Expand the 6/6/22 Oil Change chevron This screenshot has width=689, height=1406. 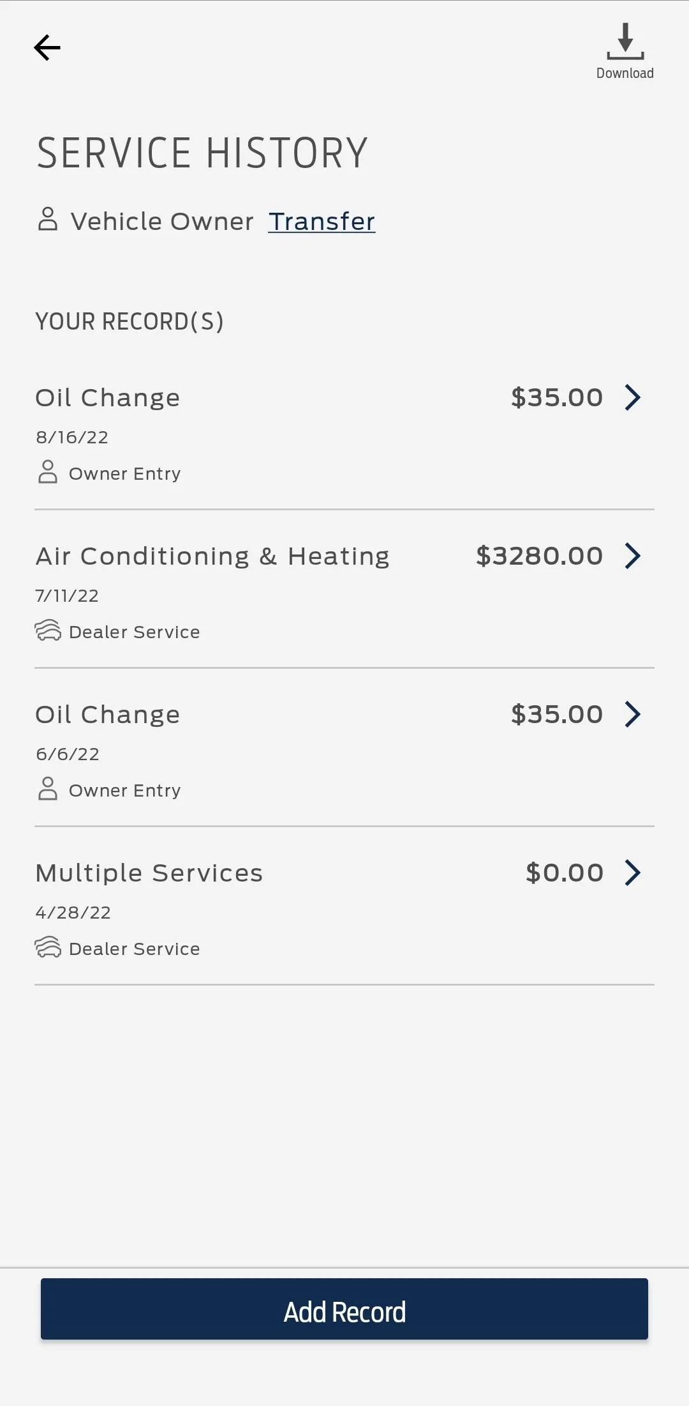632,714
